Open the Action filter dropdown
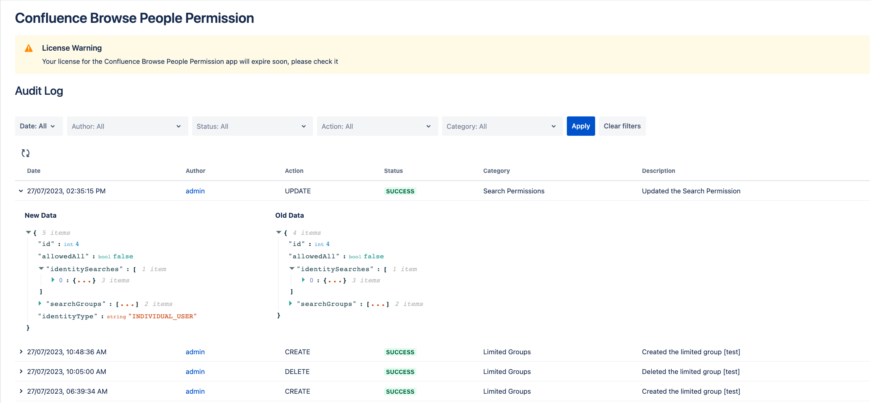Screen dimensions: 871x403 point(377,126)
